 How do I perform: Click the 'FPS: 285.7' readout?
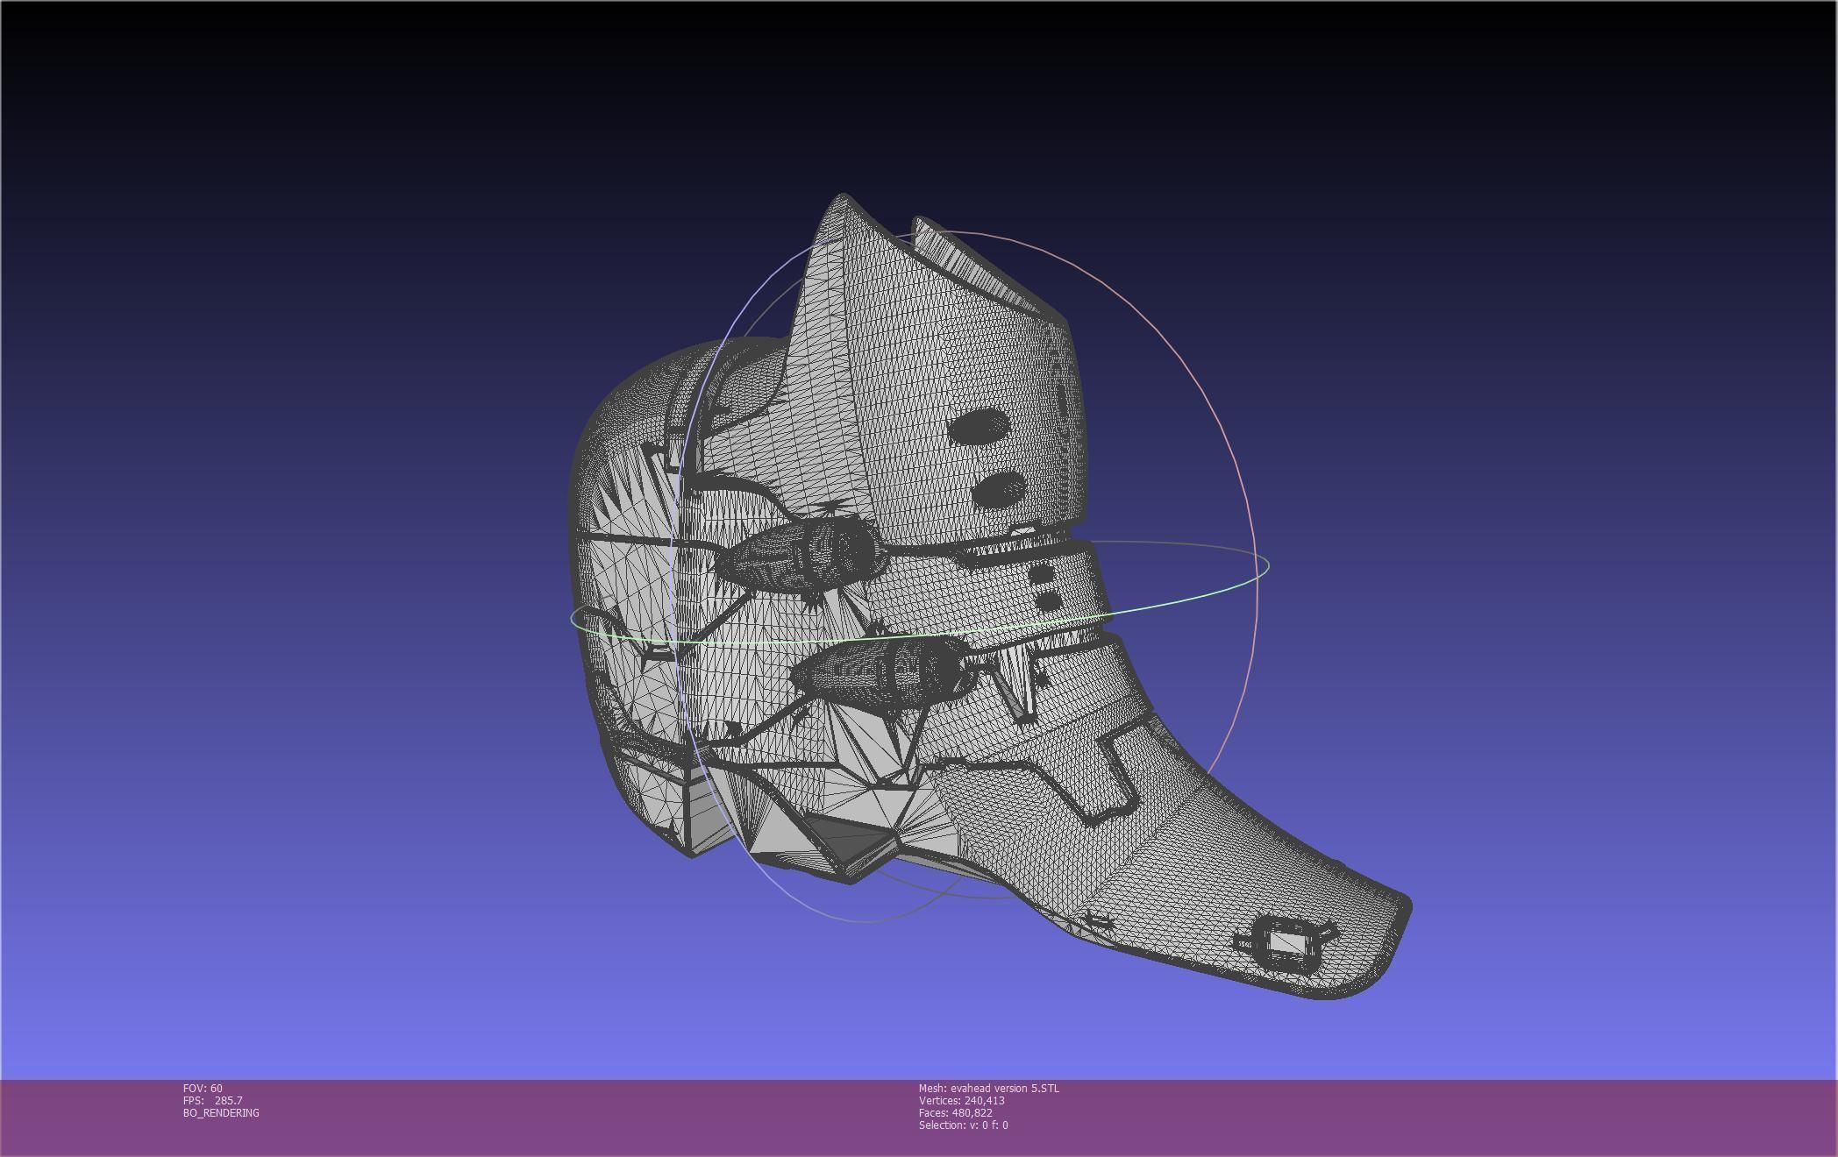213,1101
